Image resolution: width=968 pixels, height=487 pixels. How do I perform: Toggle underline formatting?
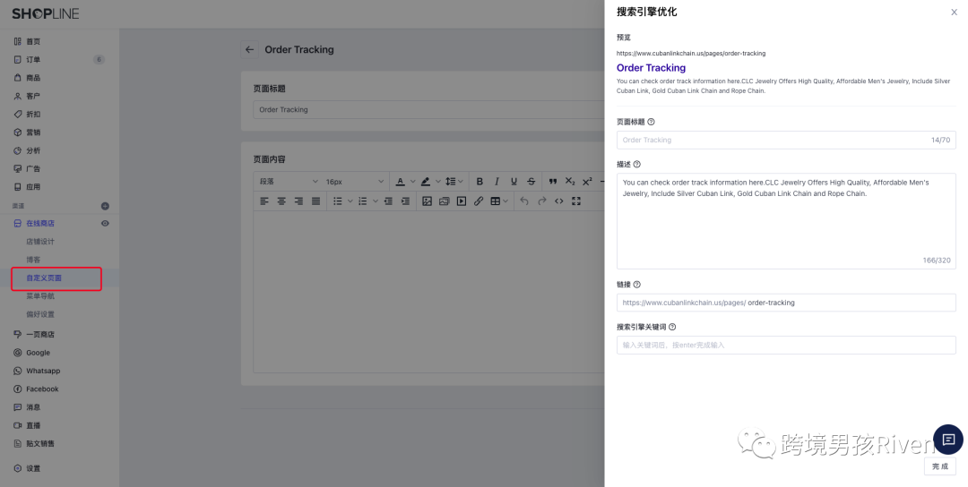(514, 181)
